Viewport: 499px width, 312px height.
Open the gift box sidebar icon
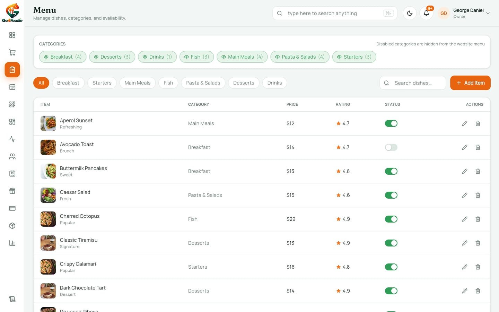click(12, 191)
